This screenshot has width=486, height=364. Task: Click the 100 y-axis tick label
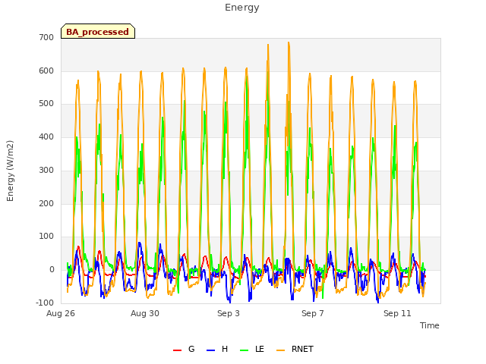pos(46,237)
